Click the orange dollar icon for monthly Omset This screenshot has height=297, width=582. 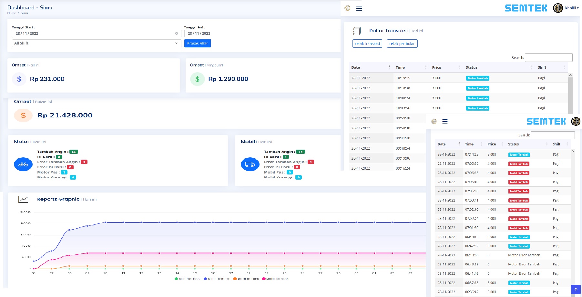[x=23, y=115]
